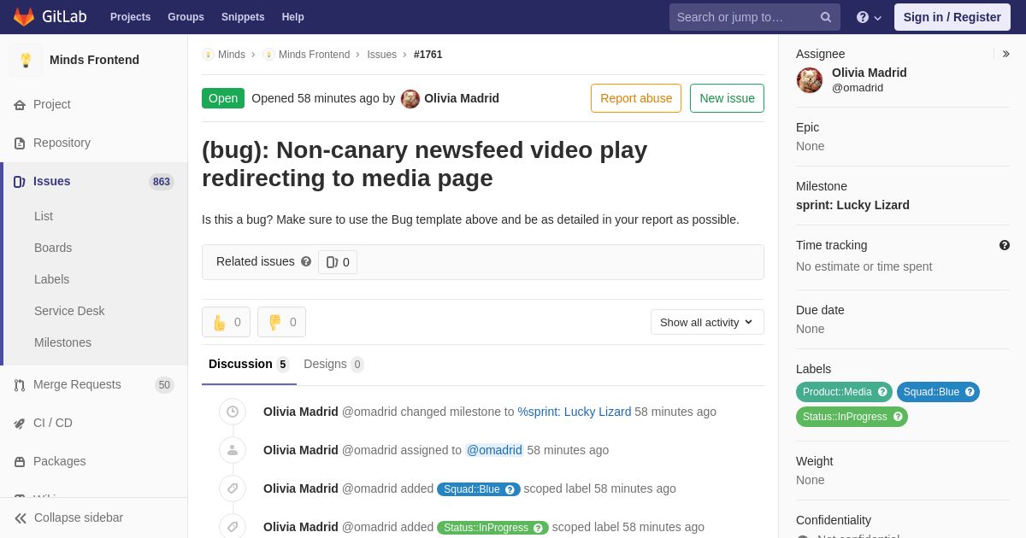Open Boards in the sidebar
This screenshot has height=538, width=1026.
[53, 248]
